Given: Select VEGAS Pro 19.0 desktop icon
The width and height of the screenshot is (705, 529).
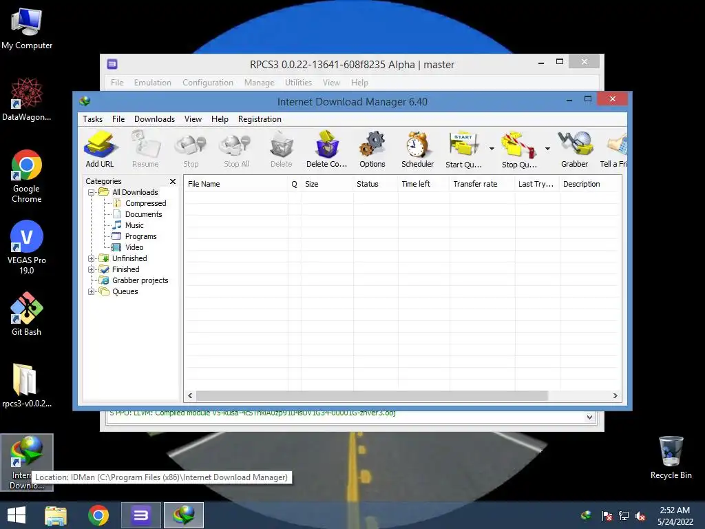Looking at the screenshot, I should (27, 247).
